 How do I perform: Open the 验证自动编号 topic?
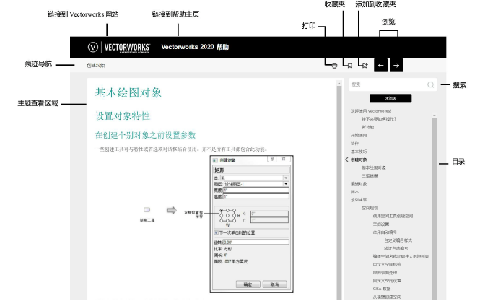pyautogui.click(x=396, y=248)
